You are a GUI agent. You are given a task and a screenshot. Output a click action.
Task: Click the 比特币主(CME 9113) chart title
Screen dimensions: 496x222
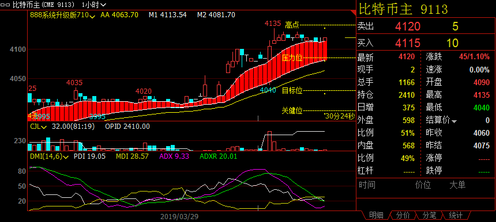tap(44, 5)
